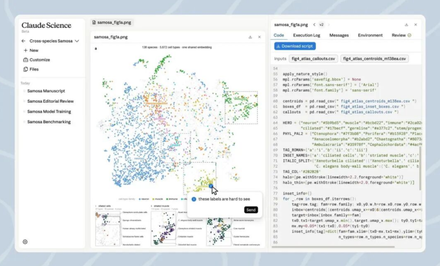Go to previous version arrow next to v2
The image size is (440, 266).
(314, 25)
